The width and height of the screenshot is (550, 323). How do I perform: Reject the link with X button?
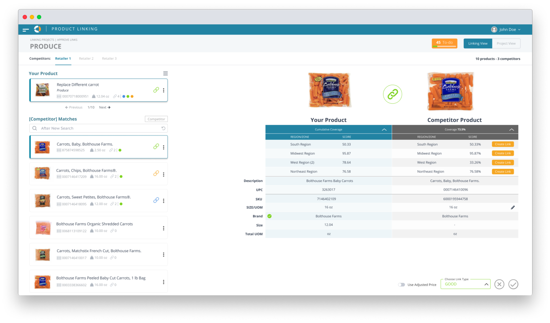(x=499, y=284)
